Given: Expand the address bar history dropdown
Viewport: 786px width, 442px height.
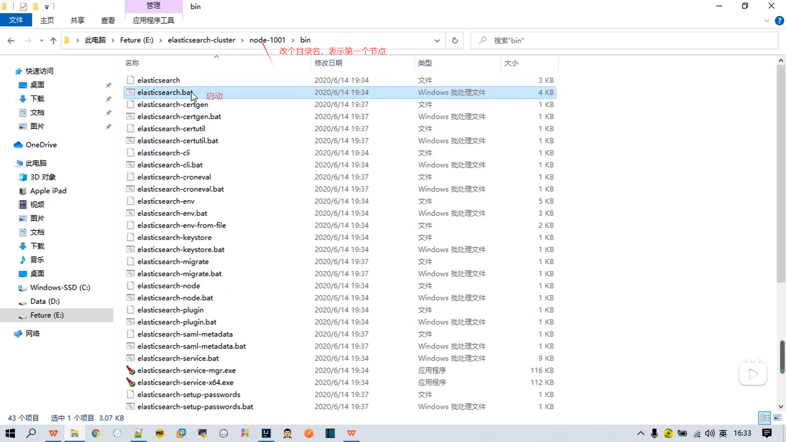Looking at the screenshot, I should click(437, 41).
